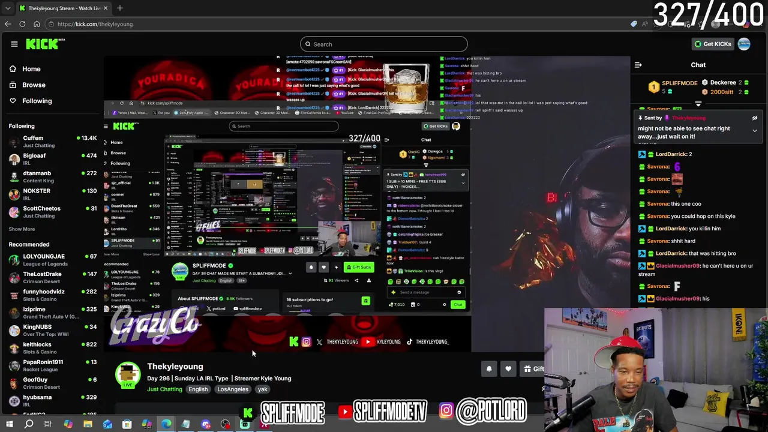This screenshot has height=432, width=768.
Task: Open ScottCheetos channel in Following list
Action: [x=52, y=212]
